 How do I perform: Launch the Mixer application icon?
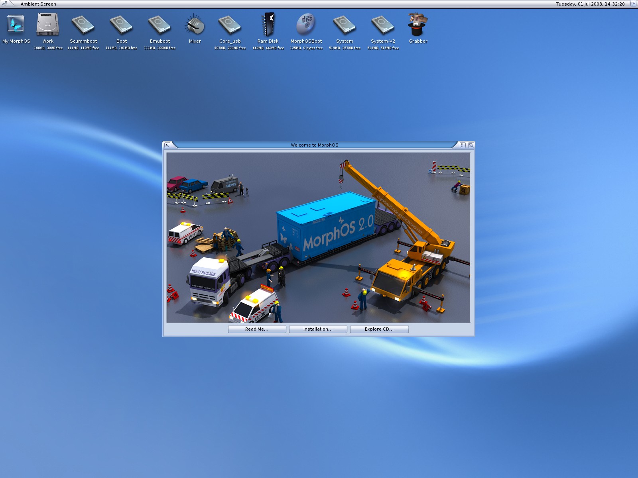point(195,24)
